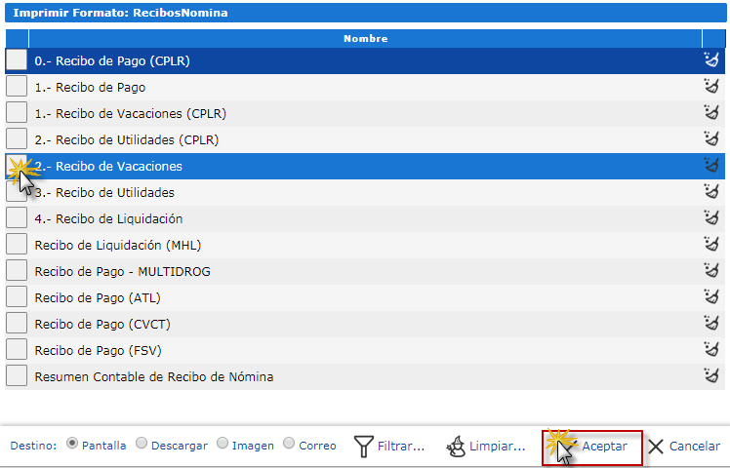The height and width of the screenshot is (468, 730).
Task: Click the clear icon on row Recibo de Pago - MULTIDROG
Action: click(711, 271)
